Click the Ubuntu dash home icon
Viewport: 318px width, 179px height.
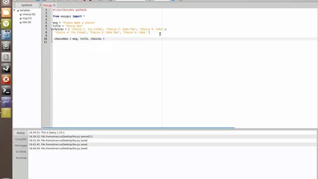point(6,2)
